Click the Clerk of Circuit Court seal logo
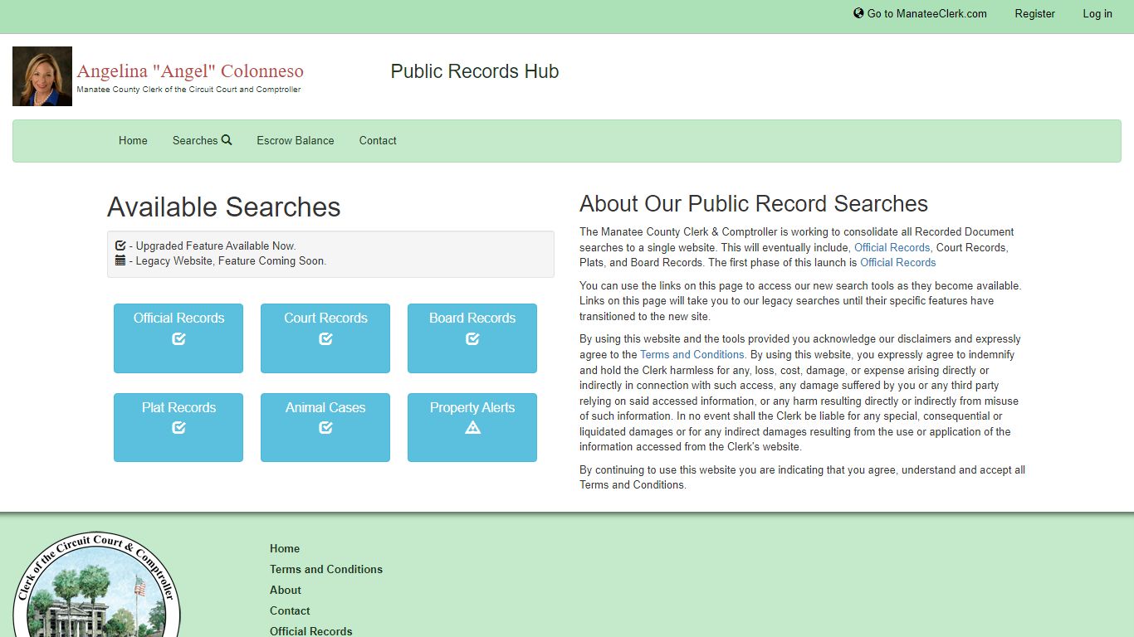 coord(97,585)
